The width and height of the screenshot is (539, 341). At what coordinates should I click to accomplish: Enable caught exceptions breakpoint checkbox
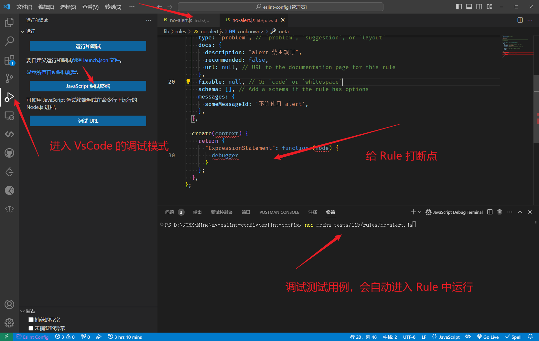(x=31, y=320)
